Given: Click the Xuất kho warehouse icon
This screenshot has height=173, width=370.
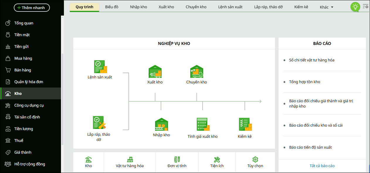Looking at the screenshot, I should pyautogui.click(x=155, y=72).
